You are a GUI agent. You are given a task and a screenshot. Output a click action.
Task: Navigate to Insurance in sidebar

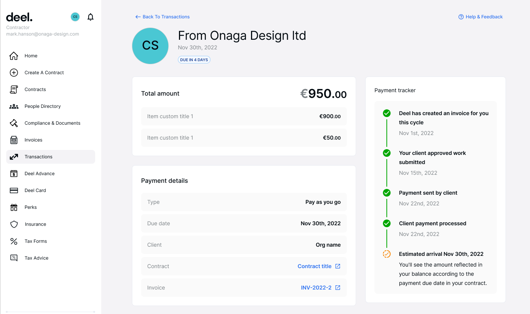pyautogui.click(x=51, y=224)
